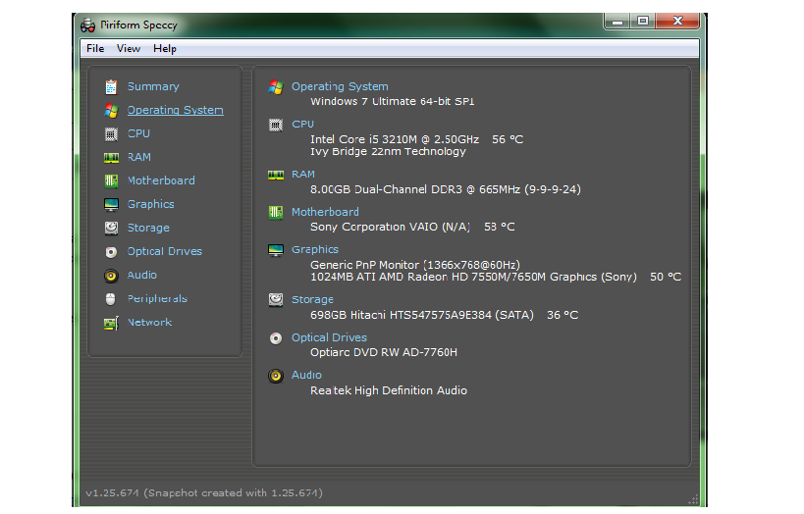
Task: Click storage temperature '36 °C' value
Action: pyautogui.click(x=563, y=315)
